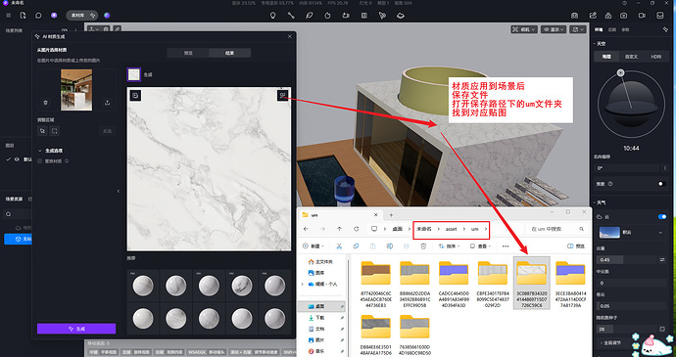Select the 地理 sky mode tab
The width and height of the screenshot is (676, 357).
click(606, 57)
